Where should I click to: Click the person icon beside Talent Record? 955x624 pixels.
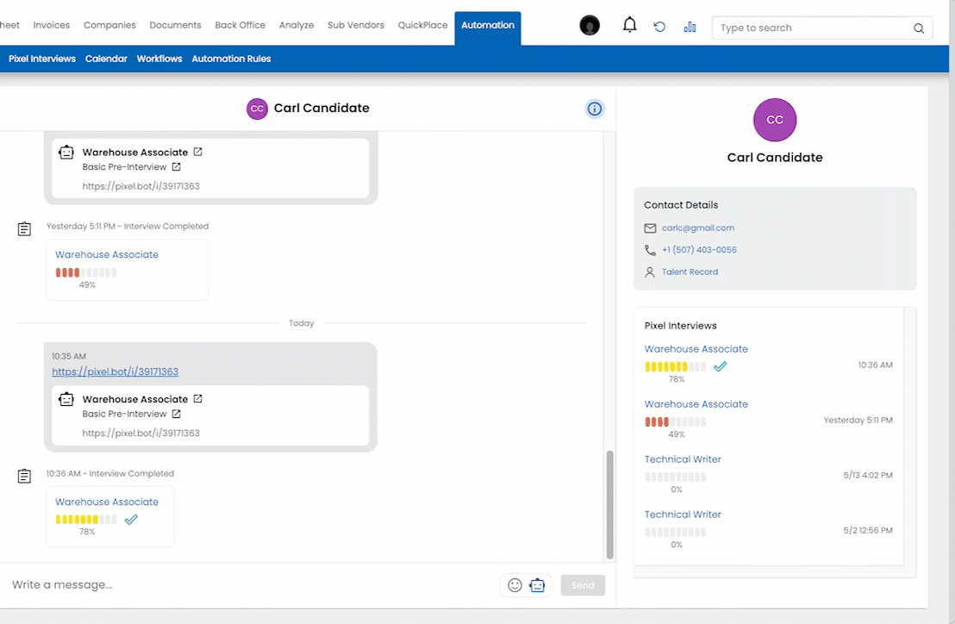[x=650, y=272]
